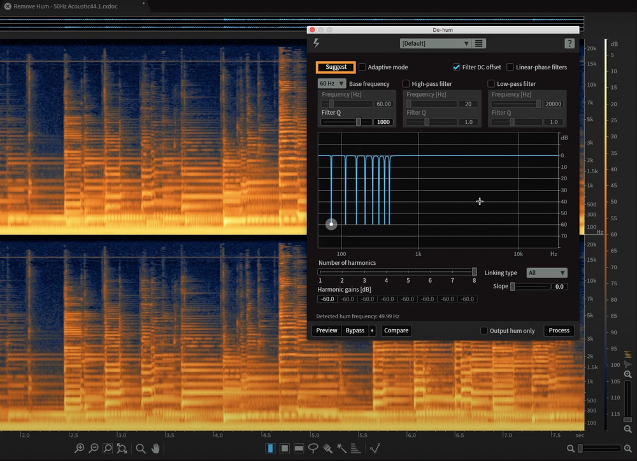Open the Linking type All dropdown
The image size is (637, 461).
pyautogui.click(x=547, y=273)
